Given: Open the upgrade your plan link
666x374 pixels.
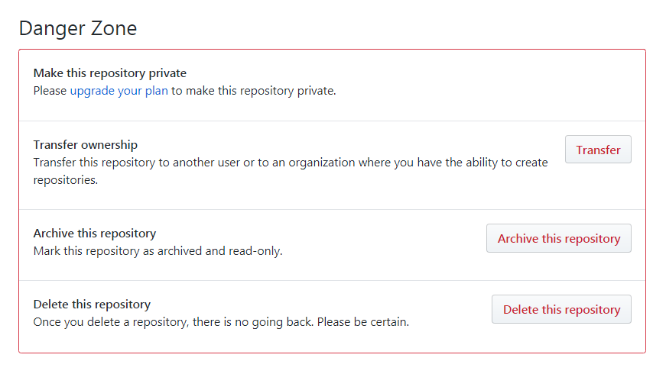Looking at the screenshot, I should (x=119, y=91).
